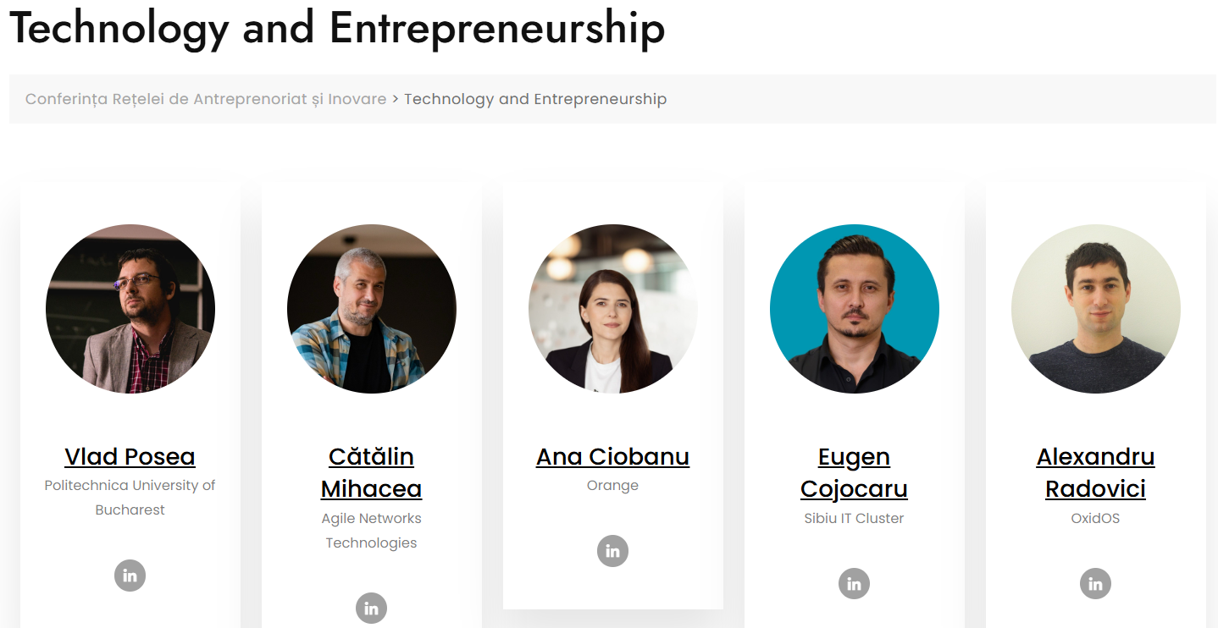The image size is (1218, 628).
Task: Click Cătălin Mihacea's circular profile photo
Action: 371,309
